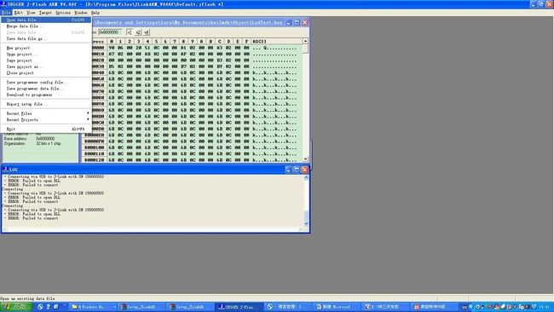Open the View menu
The height and width of the screenshot is (312, 554).
point(31,13)
